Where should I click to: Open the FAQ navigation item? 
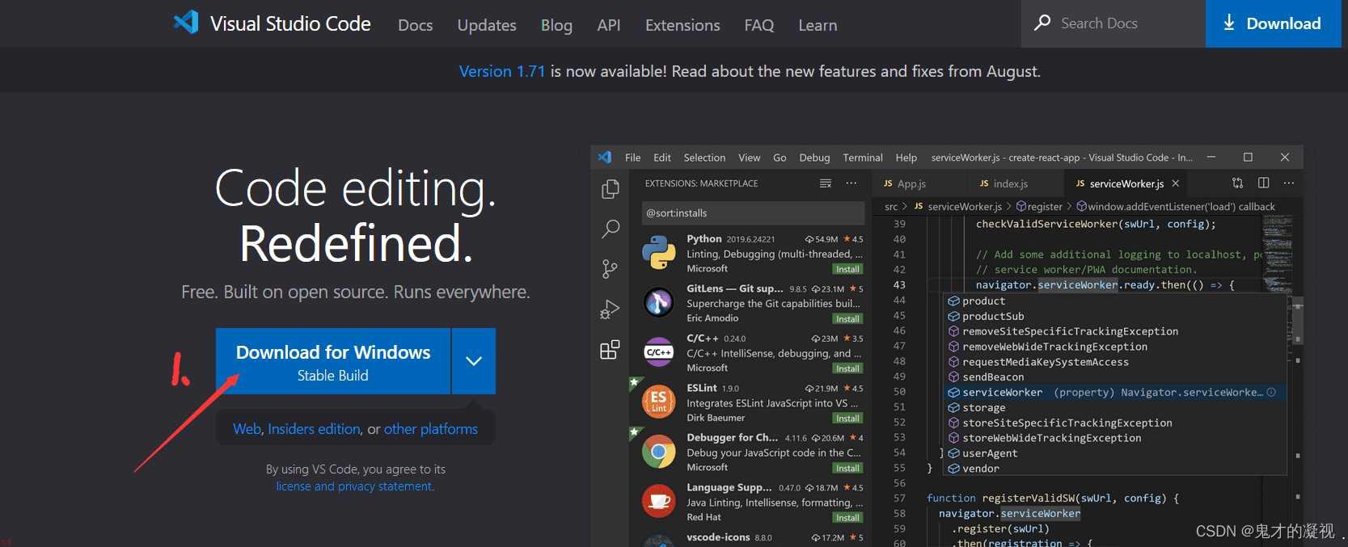pos(759,25)
